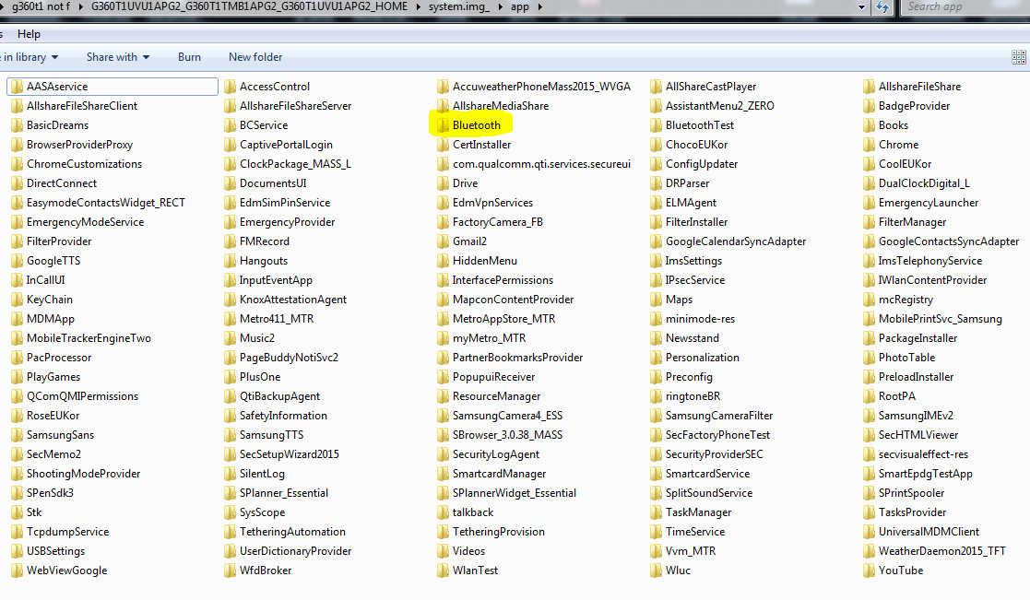Click the SysScope folder icon
Image resolution: width=1030 pixels, height=600 pixels.
pos(230,512)
